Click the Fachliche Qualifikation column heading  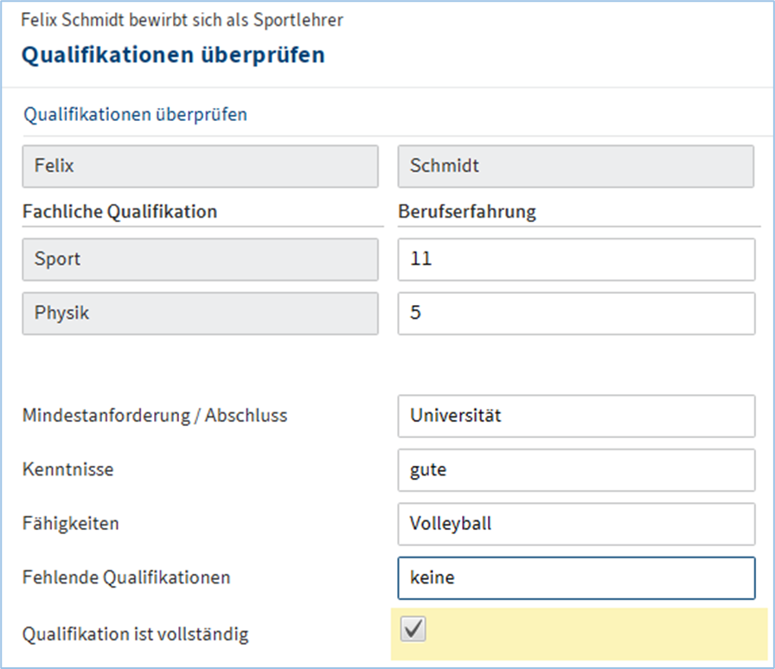tap(119, 212)
